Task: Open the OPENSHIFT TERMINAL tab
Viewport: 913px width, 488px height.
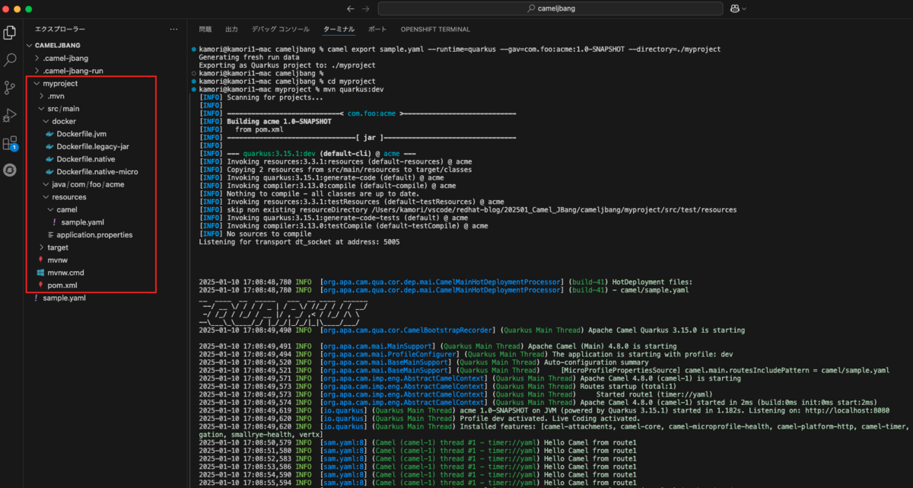Action: 435,29
